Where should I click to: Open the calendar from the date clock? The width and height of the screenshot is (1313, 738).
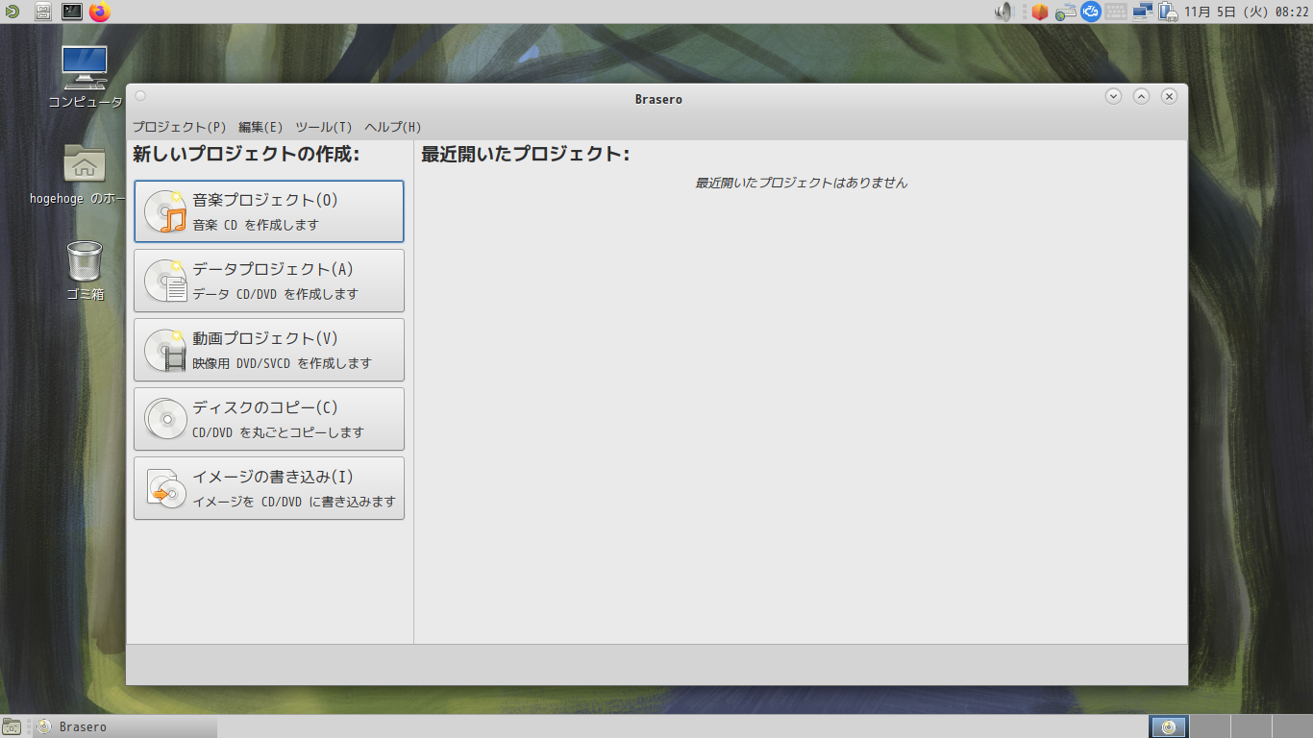(1247, 12)
